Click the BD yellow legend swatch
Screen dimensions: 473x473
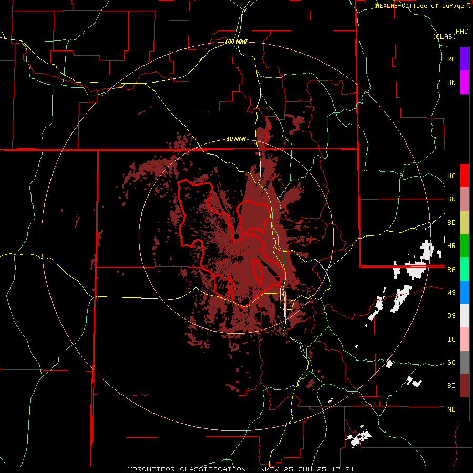(464, 223)
